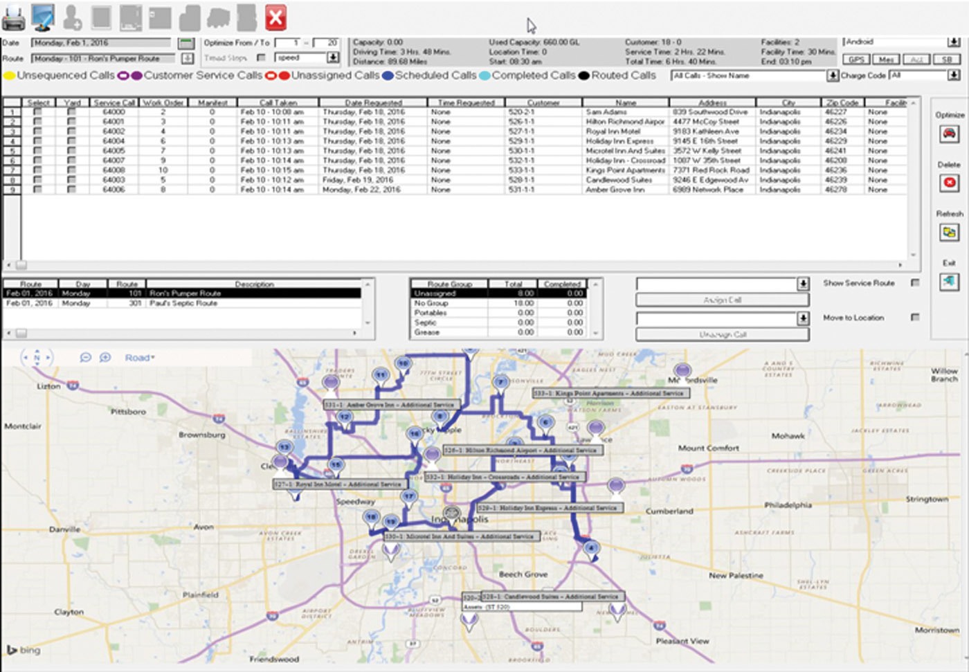
Task: Click the map compass pan control
Action: click(x=37, y=358)
